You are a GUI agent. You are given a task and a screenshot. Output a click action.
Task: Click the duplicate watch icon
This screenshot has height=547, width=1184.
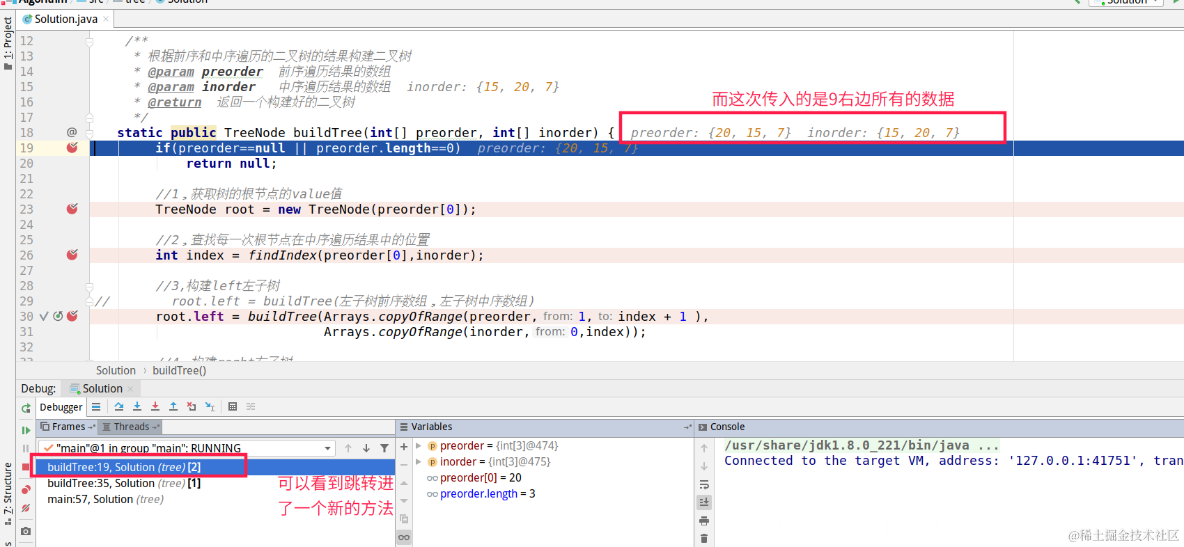404,519
